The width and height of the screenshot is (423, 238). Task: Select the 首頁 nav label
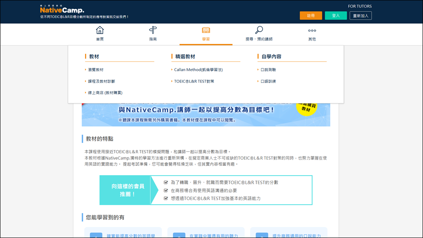click(100, 39)
